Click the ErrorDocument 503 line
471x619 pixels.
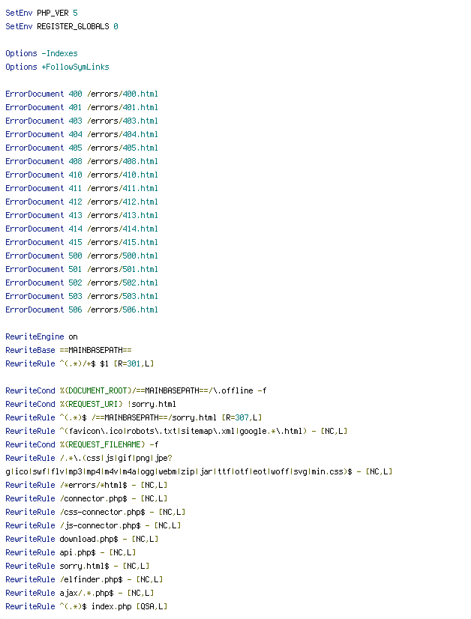pyautogui.click(x=82, y=296)
